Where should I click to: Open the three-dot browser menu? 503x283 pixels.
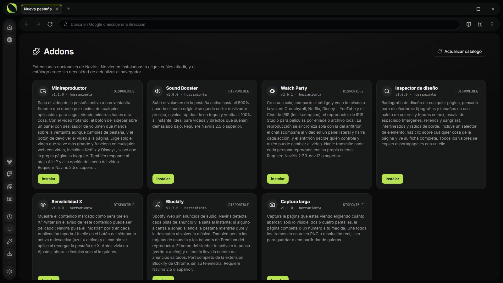pyautogui.click(x=492, y=24)
